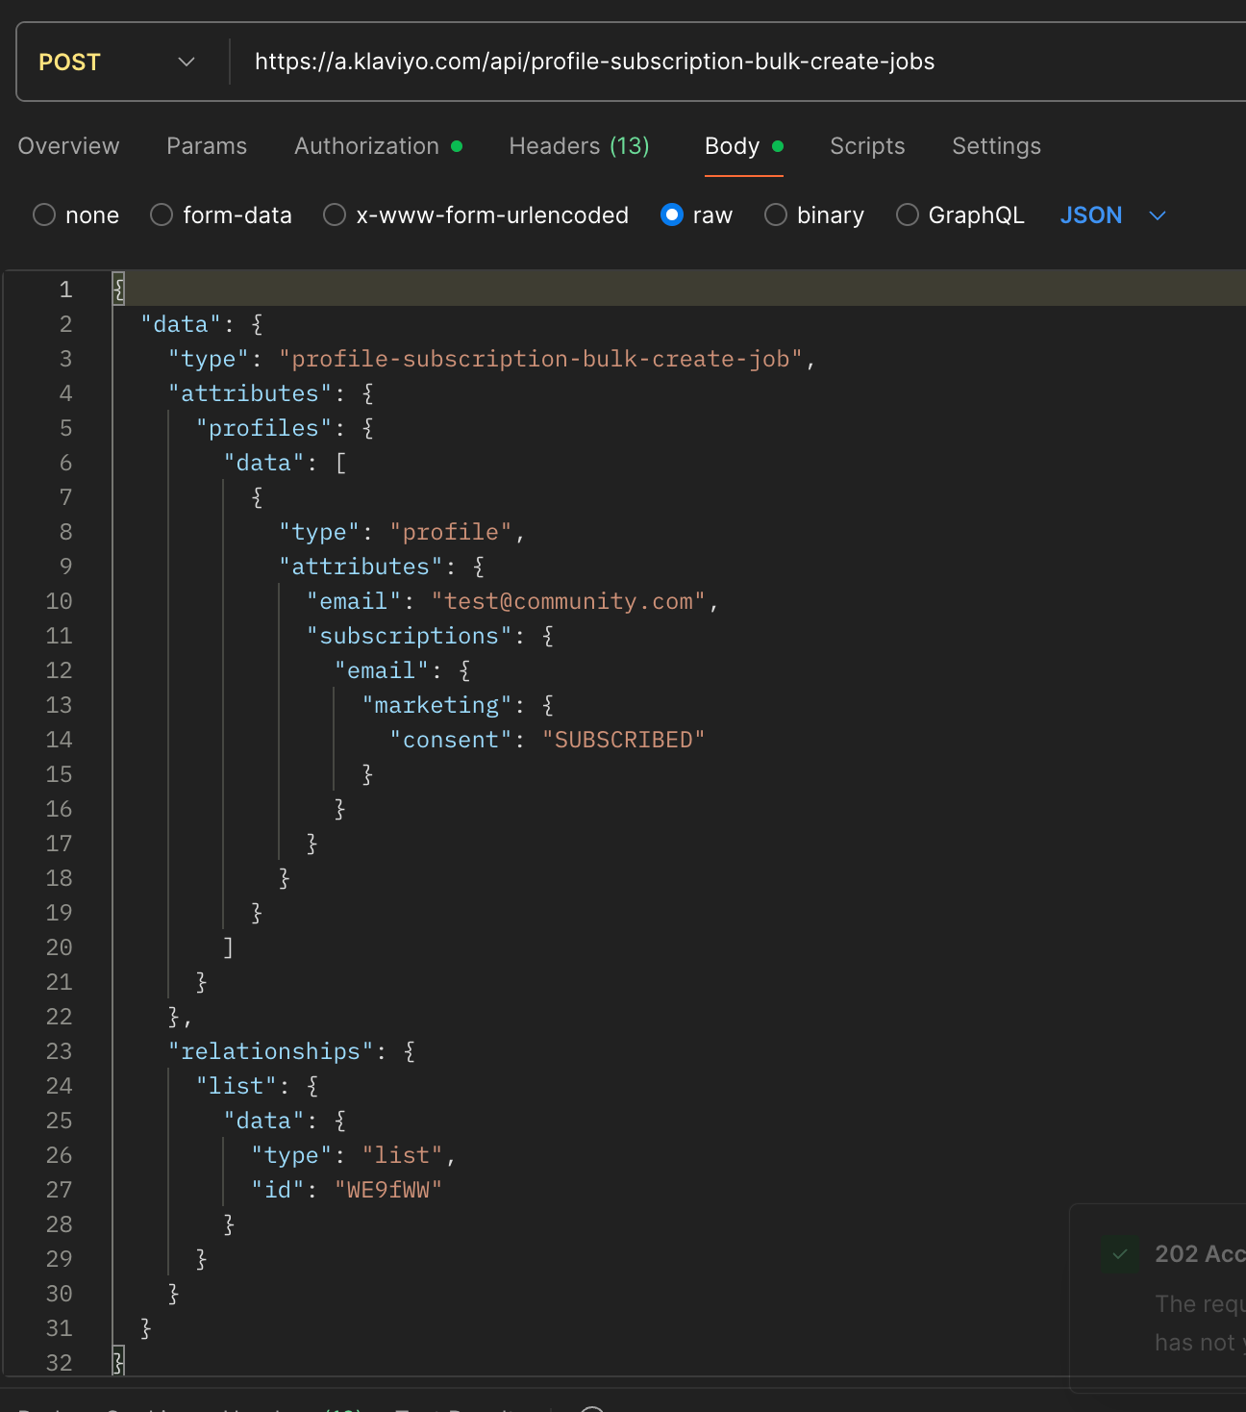Click the 202 response checkmark icon
This screenshot has width=1246, height=1412.
pyautogui.click(x=1120, y=1254)
